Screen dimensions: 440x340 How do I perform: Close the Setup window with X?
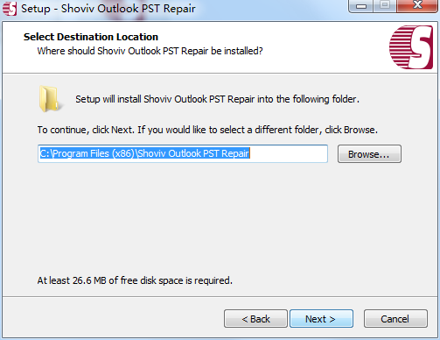417,6
